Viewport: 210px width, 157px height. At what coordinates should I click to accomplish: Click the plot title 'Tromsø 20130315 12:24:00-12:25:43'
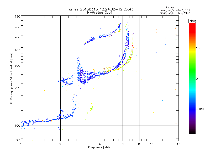point(99,9)
